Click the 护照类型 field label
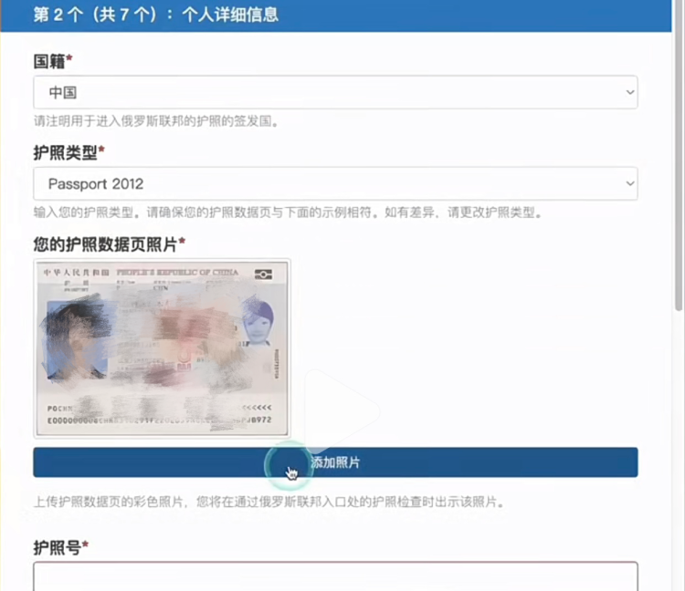Screen dimensions: 685x591 pos(68,152)
